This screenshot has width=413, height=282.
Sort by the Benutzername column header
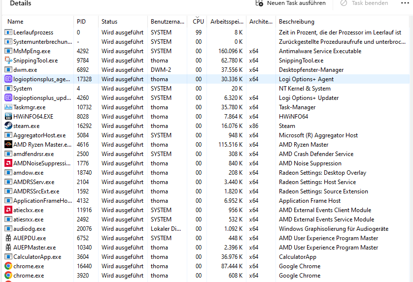coord(167,22)
